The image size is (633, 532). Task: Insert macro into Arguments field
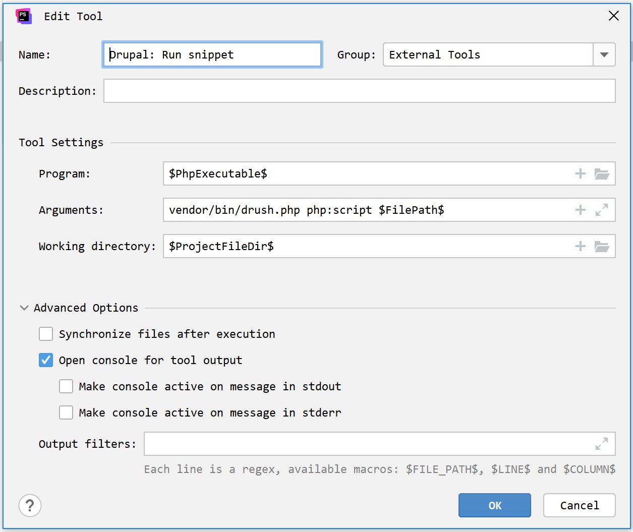(581, 210)
